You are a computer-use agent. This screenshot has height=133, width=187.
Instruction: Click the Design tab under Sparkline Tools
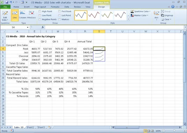[102, 7]
